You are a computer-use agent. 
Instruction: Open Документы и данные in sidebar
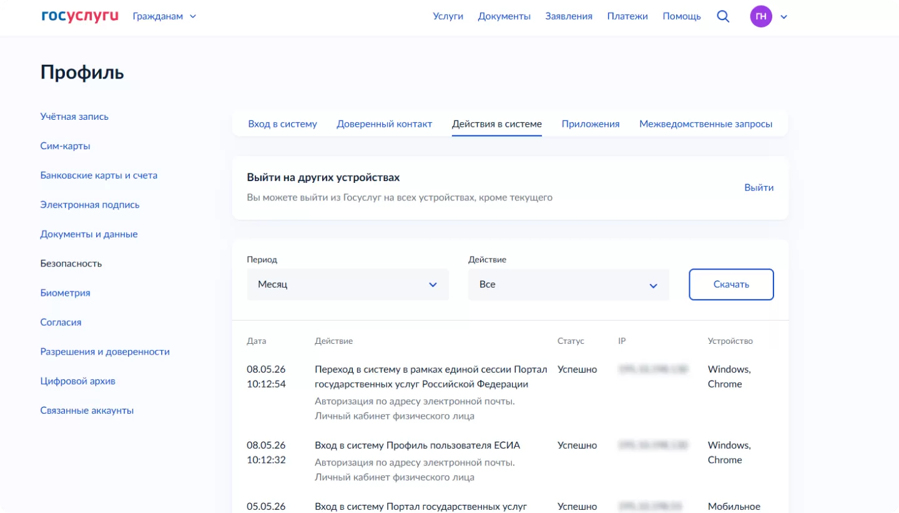(89, 234)
